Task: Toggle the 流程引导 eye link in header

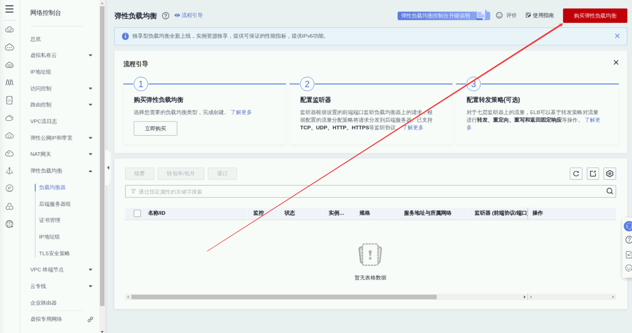Action: pos(188,15)
